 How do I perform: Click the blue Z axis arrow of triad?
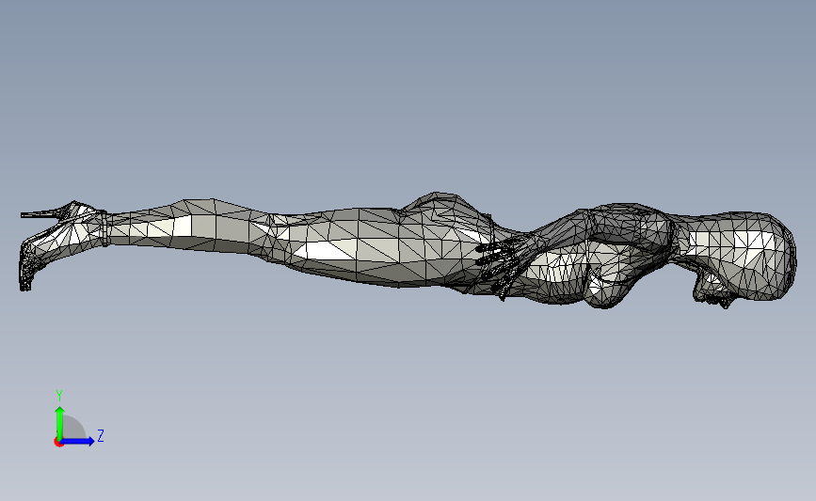coord(77,441)
